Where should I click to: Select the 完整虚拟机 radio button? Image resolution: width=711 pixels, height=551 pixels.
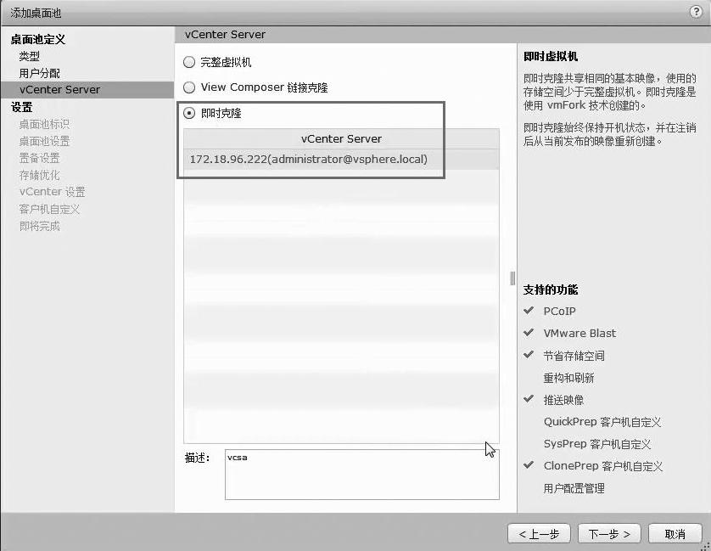tap(189, 62)
